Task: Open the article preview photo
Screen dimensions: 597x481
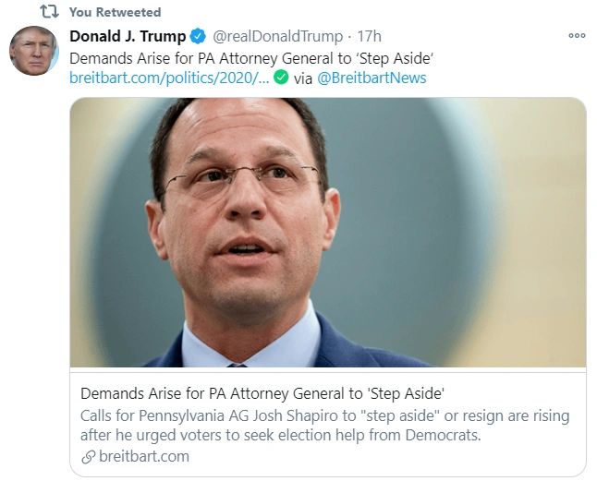Action: click(x=327, y=232)
